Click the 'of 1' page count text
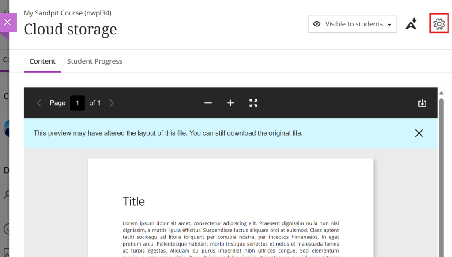 [95, 103]
